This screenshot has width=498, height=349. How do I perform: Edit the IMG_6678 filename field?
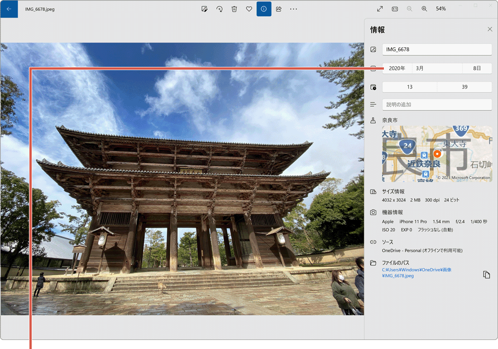pos(437,49)
